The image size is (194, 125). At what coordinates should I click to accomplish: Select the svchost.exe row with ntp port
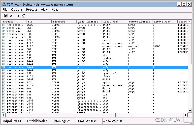click(94, 55)
